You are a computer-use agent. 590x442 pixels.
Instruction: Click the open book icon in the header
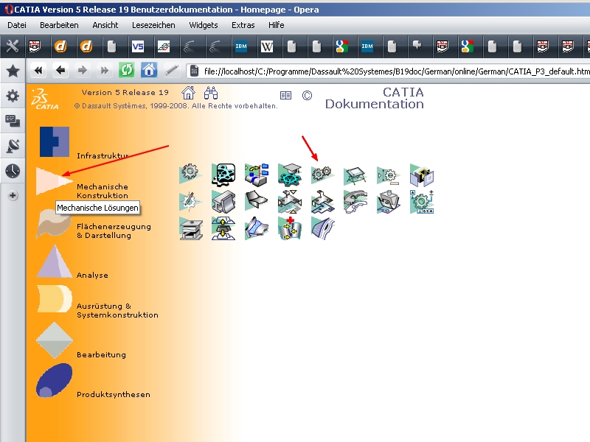click(285, 96)
